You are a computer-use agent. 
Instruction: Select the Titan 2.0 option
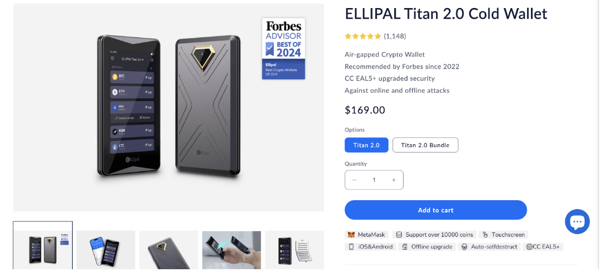click(x=367, y=145)
